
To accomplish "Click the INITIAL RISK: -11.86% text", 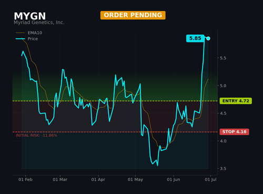I will tap(36, 135).
